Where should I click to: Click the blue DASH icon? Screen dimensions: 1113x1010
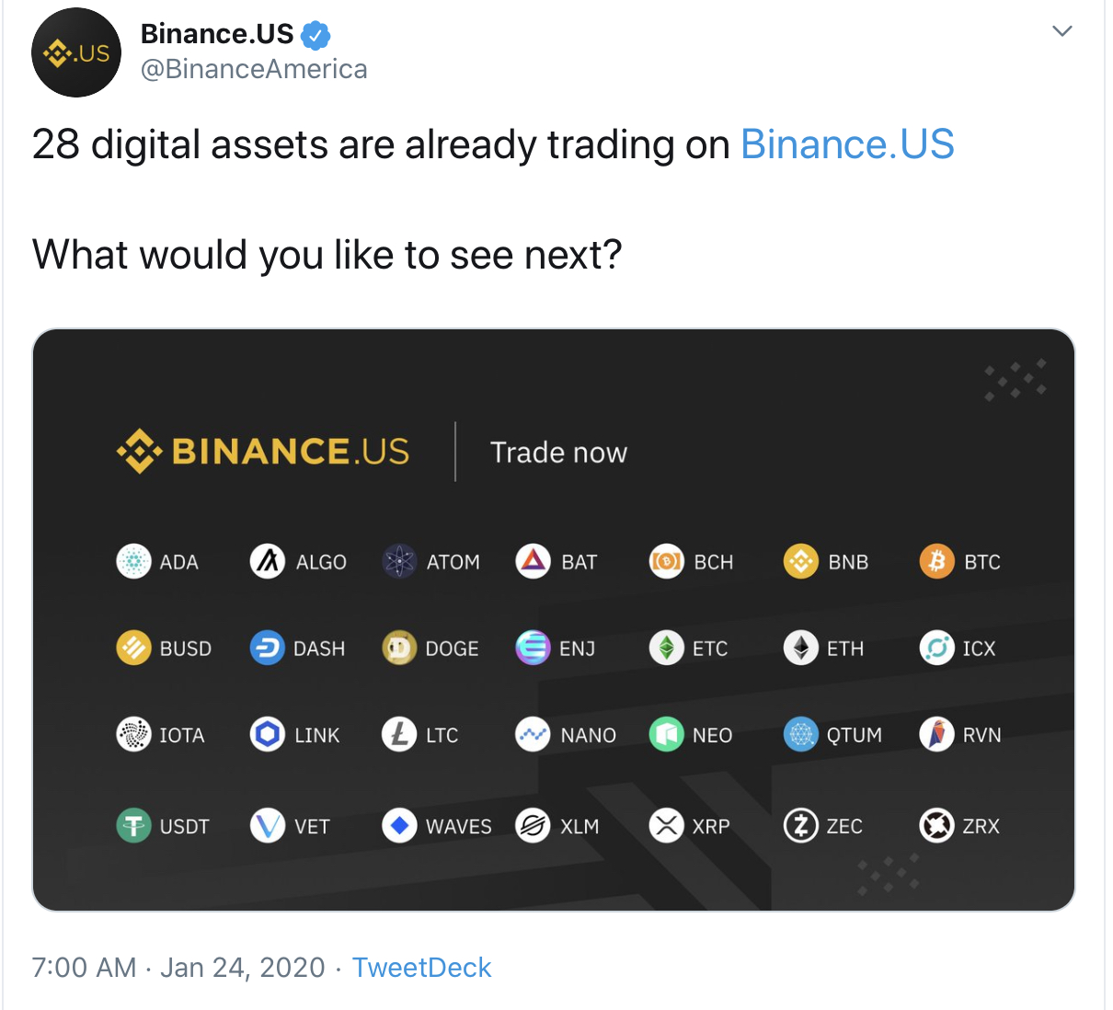point(267,648)
